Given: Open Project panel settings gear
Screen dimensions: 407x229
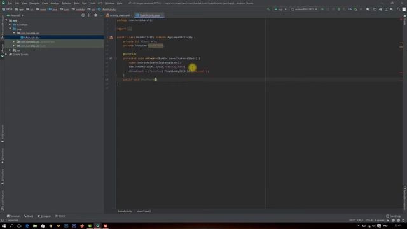Looking at the screenshot, I should [x=95, y=15].
